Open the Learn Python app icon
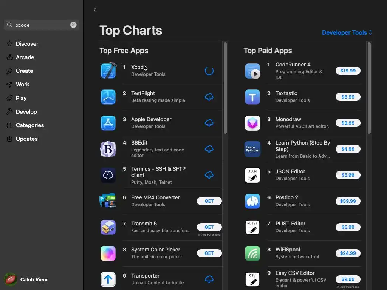387x290 pixels. 252,149
